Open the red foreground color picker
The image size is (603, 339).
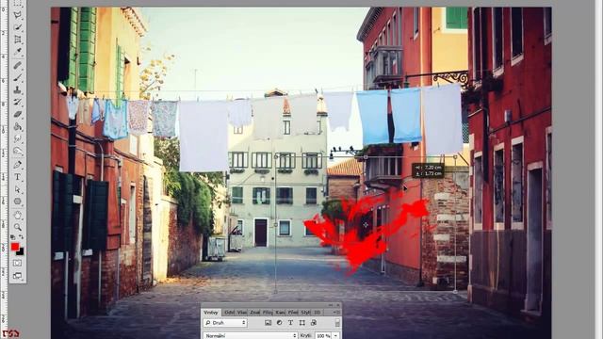click(15, 247)
